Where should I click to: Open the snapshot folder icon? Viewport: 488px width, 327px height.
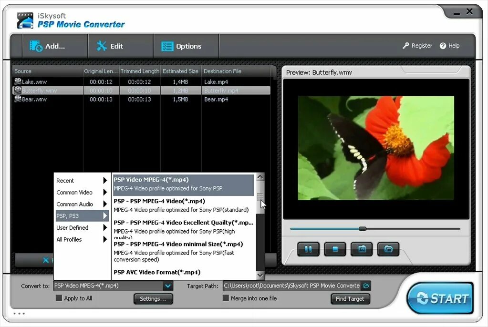pyautogui.click(x=388, y=249)
